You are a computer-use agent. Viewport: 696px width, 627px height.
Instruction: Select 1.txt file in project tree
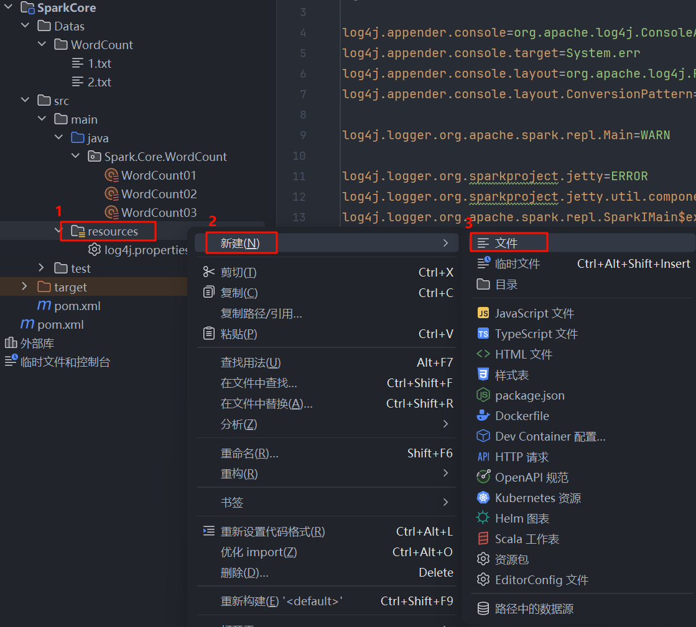[x=100, y=63]
